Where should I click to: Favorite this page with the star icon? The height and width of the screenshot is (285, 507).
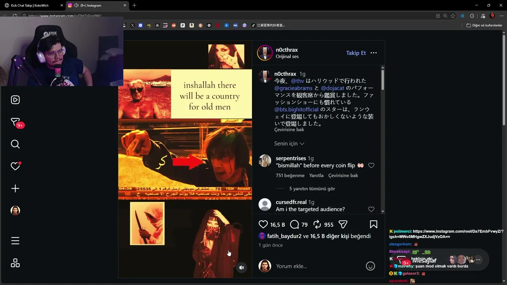453,16
